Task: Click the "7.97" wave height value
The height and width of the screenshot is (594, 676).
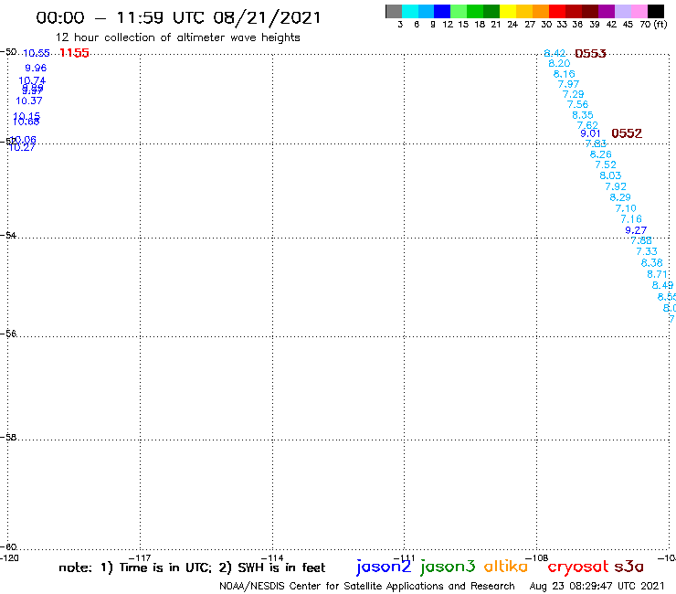Action: coord(568,84)
